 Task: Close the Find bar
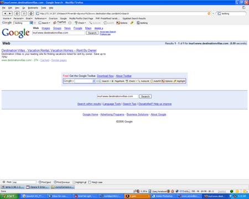coord(4,182)
